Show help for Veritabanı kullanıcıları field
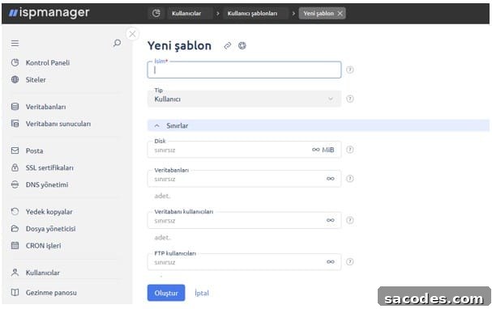This screenshot has height=309, width=492. pos(350,220)
